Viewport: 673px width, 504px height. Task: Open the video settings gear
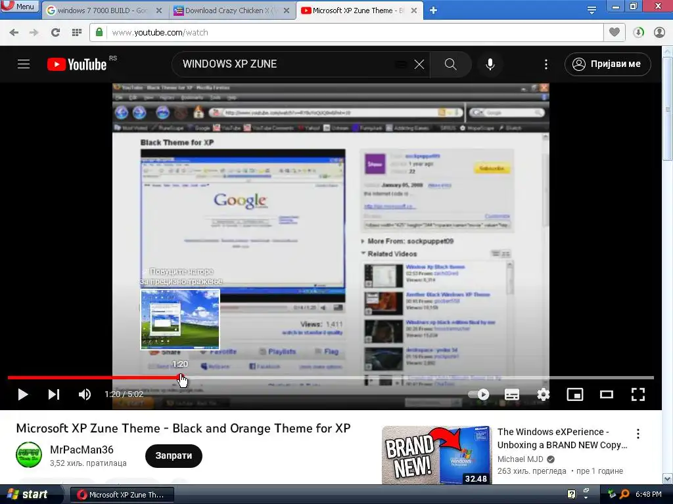click(544, 394)
